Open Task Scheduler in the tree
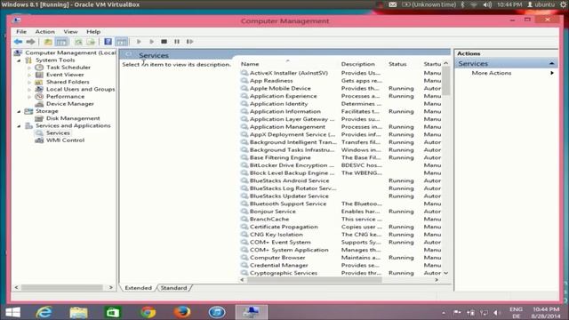Screen dimensions: 569x320 click(x=68, y=68)
